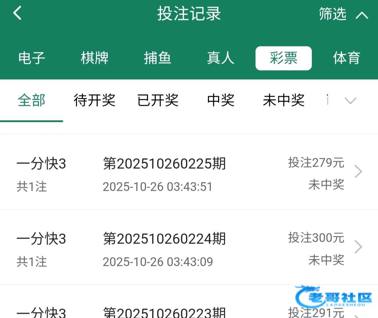Image resolution: width=378 pixels, height=318 pixels.
Task: Show only 中奖 records
Action: (220, 101)
